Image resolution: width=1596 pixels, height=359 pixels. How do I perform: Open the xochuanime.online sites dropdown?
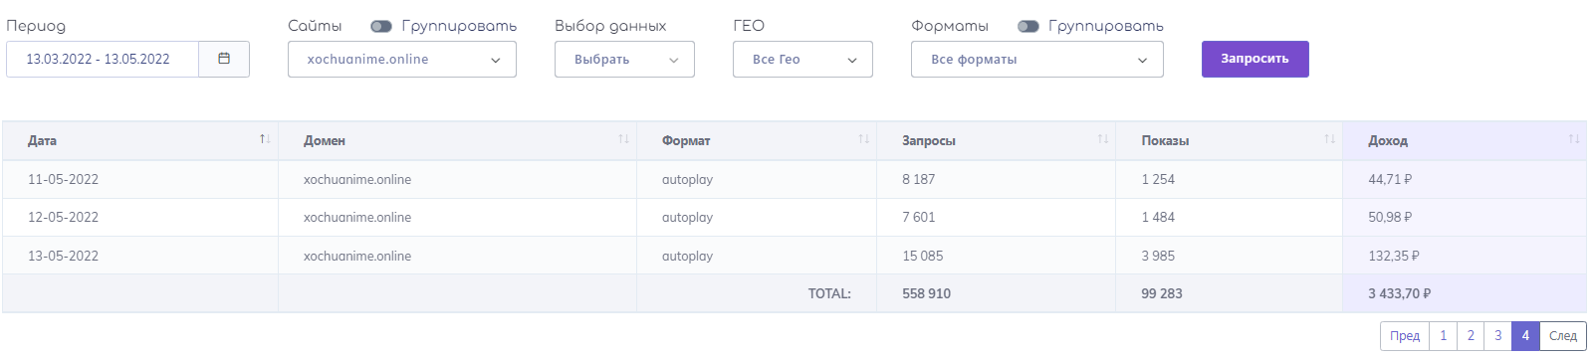(x=402, y=59)
